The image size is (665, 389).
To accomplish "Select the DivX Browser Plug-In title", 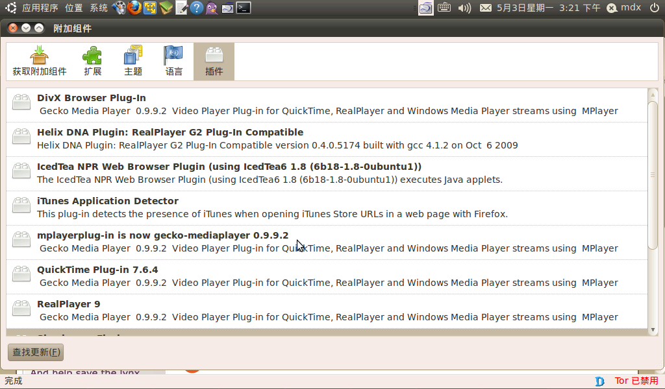I will coord(91,98).
